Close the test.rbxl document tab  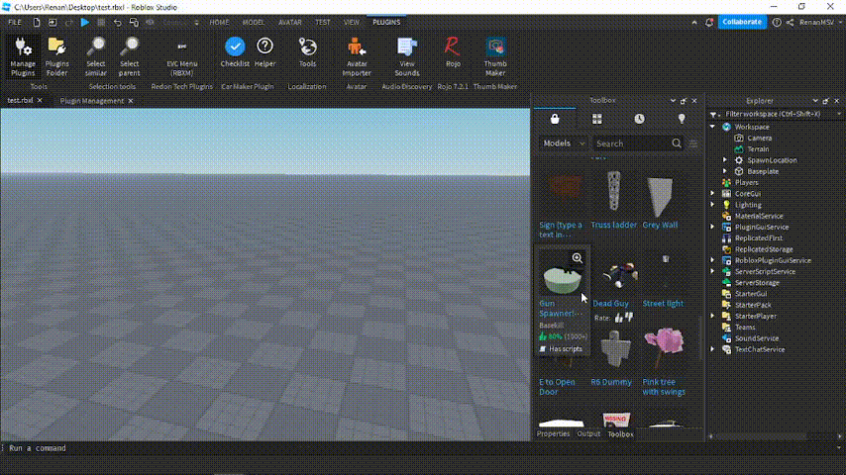click(40, 101)
